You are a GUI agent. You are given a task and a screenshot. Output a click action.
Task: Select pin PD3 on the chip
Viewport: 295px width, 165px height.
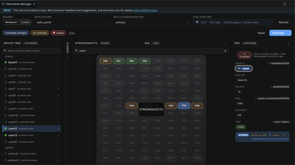click(132, 106)
